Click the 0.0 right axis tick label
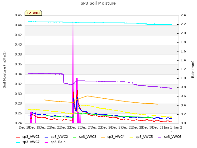Screen dimensions: 197x148 click(x=183, y=123)
